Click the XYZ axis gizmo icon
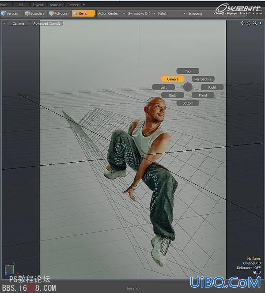Image resolution: width=265 pixels, height=293 pixels. pyautogui.click(x=11, y=269)
